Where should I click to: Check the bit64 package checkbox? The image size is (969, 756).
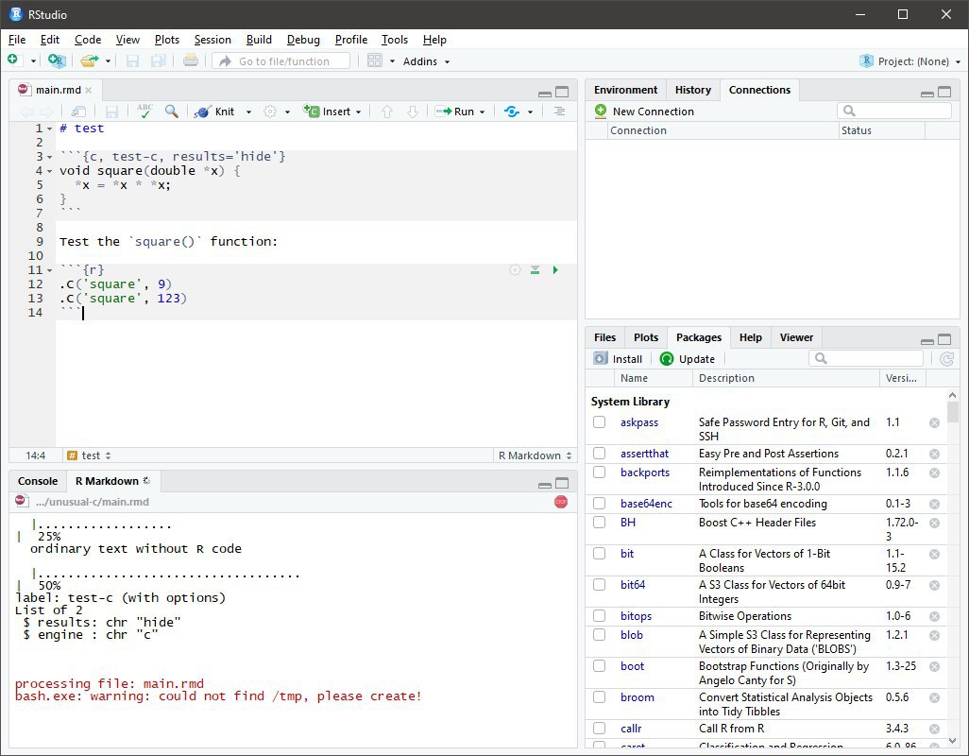pos(600,585)
